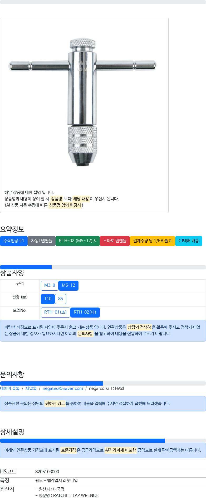Click the 스마토 탭핸들 red tag
This screenshot has height=499, width=206.
[x=115, y=241]
